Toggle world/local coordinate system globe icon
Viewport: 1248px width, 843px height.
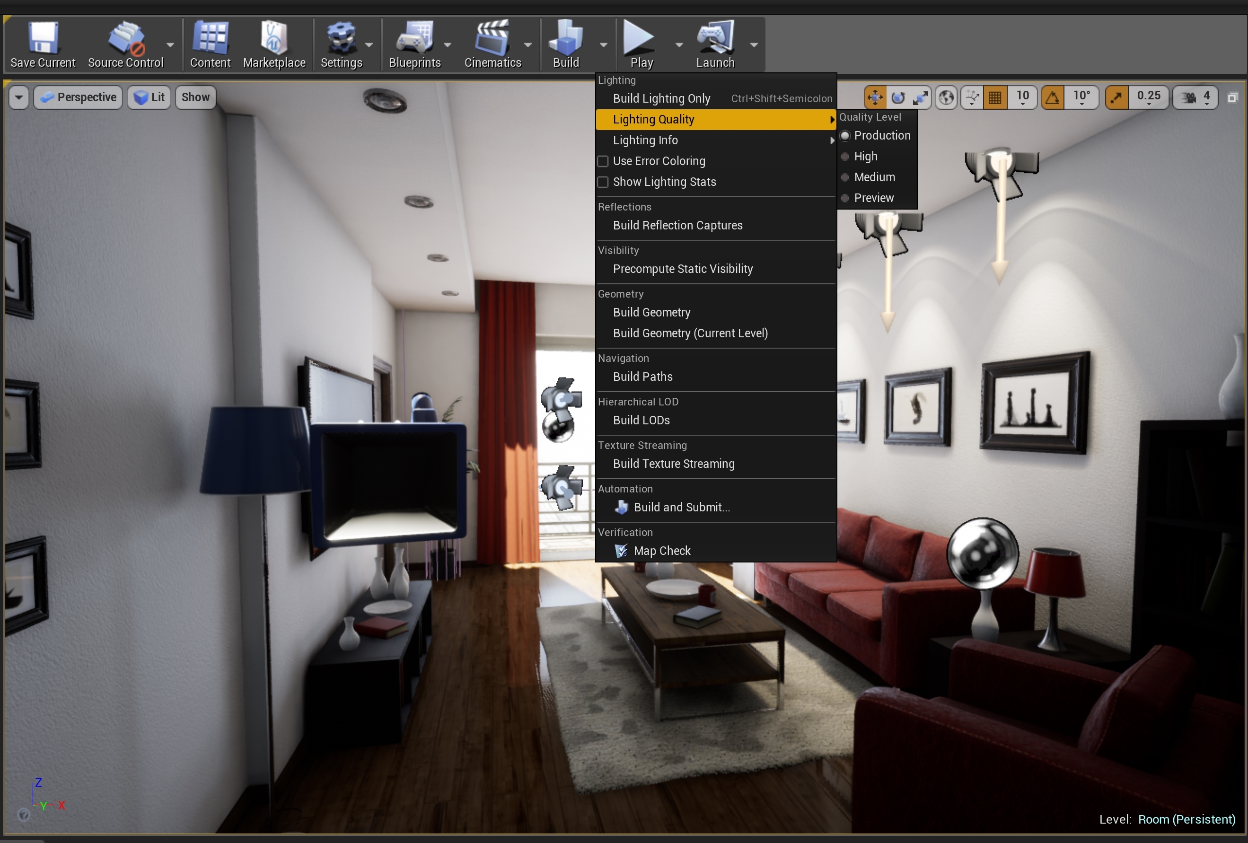pyautogui.click(x=946, y=97)
